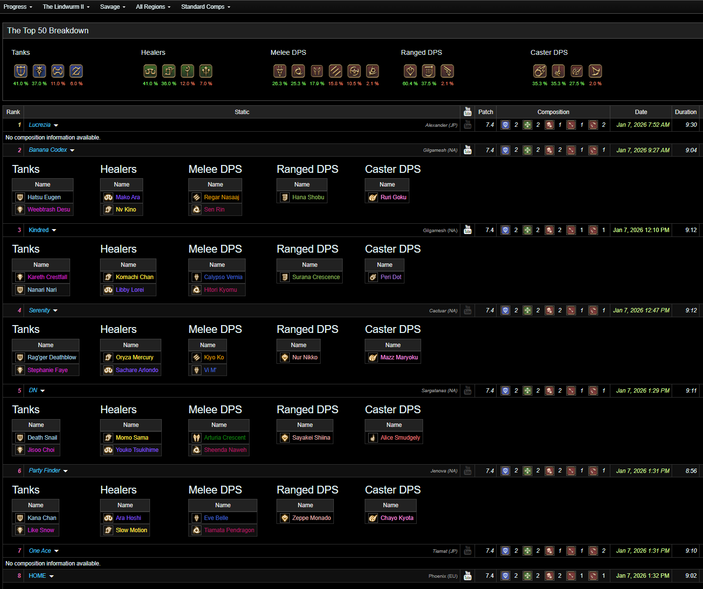Select the Healers job icon showing 7.0 %
The width and height of the screenshot is (703, 589).
click(x=206, y=71)
